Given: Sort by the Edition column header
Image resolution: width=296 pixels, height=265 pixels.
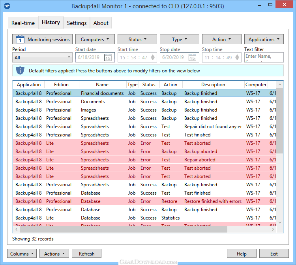Looking at the screenshot, I should (x=62, y=85).
